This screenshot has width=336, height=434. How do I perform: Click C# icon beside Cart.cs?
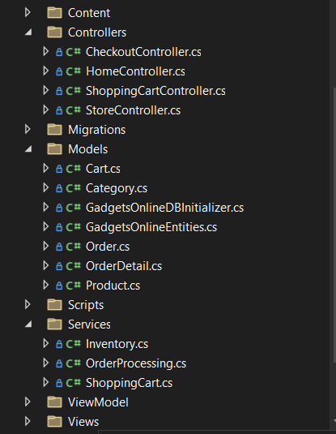(74, 169)
